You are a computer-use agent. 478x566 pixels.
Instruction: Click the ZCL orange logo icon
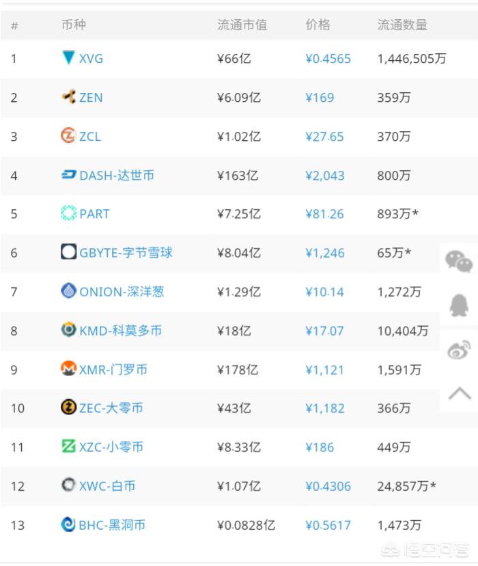tap(68, 135)
